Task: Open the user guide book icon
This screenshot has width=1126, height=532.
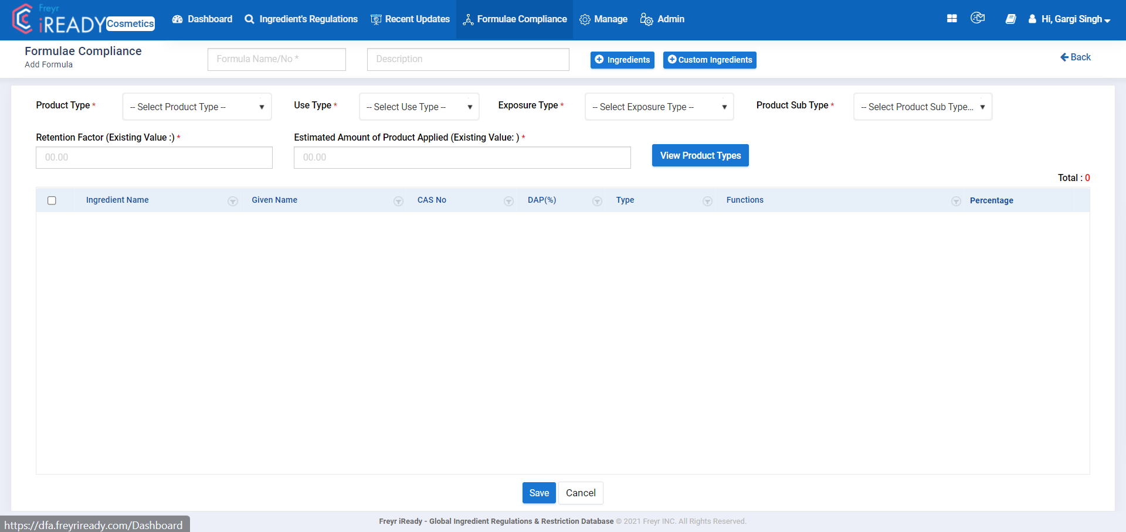Action: (1010, 19)
